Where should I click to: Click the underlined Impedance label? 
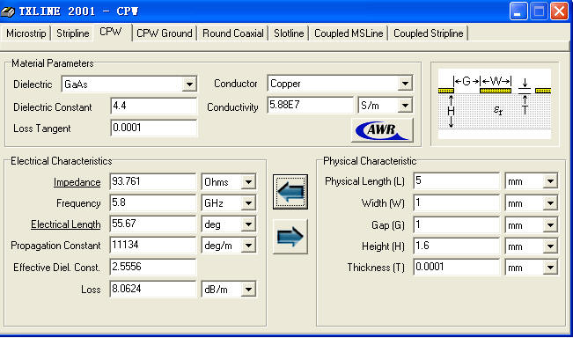click(x=77, y=182)
